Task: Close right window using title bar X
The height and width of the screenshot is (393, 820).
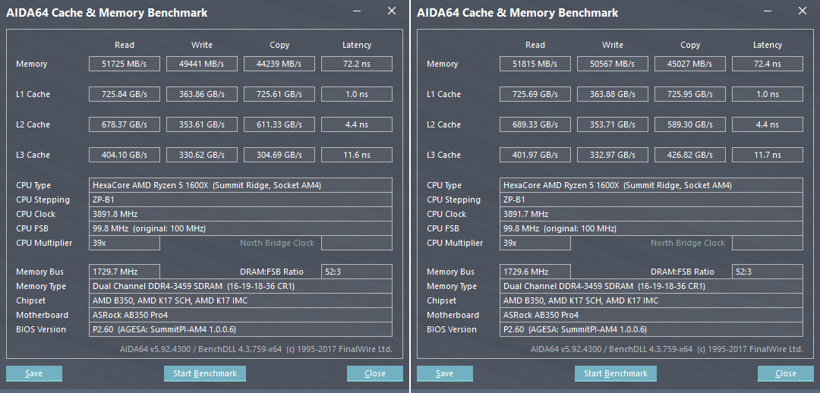Action: 803,11
